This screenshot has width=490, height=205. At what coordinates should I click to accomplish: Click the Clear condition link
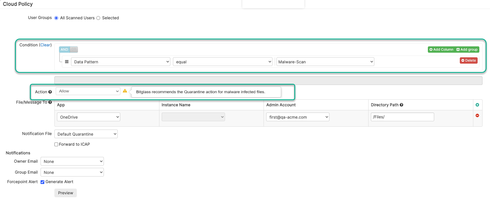click(45, 45)
